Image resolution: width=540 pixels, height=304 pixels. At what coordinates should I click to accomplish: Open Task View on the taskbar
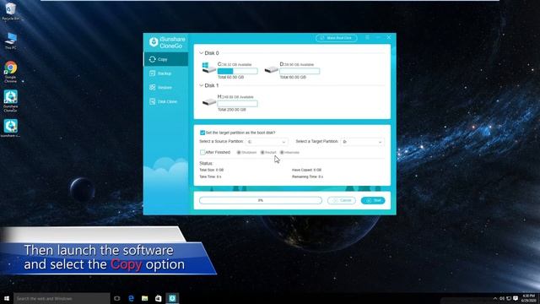coord(117,298)
